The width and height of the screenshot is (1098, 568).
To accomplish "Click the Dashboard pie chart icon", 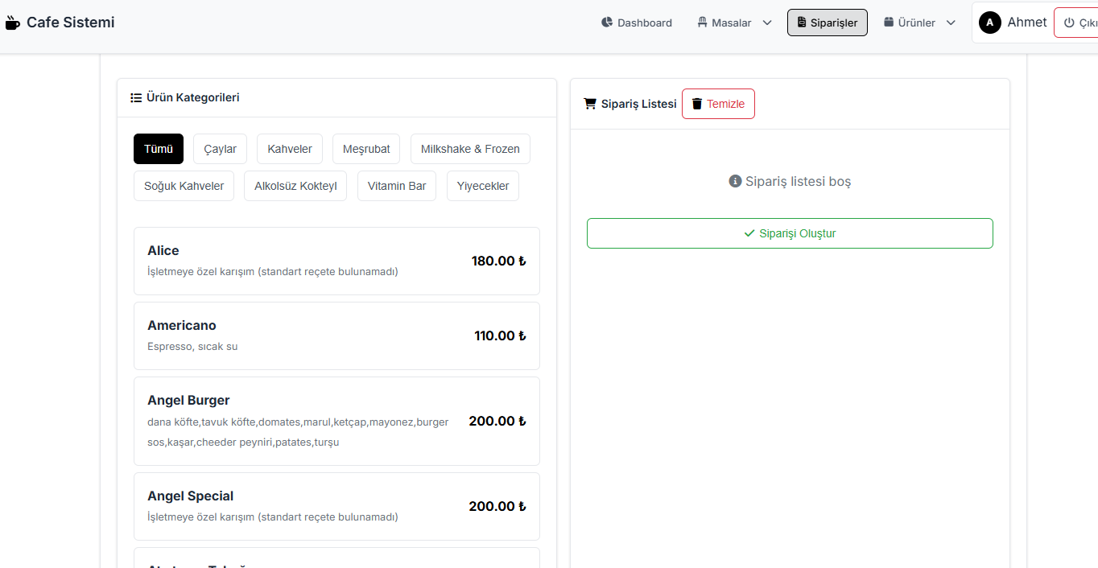I will coord(607,23).
